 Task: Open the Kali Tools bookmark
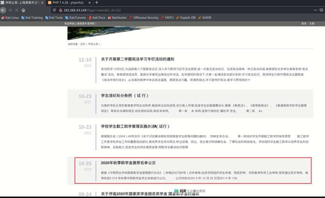click(54, 18)
